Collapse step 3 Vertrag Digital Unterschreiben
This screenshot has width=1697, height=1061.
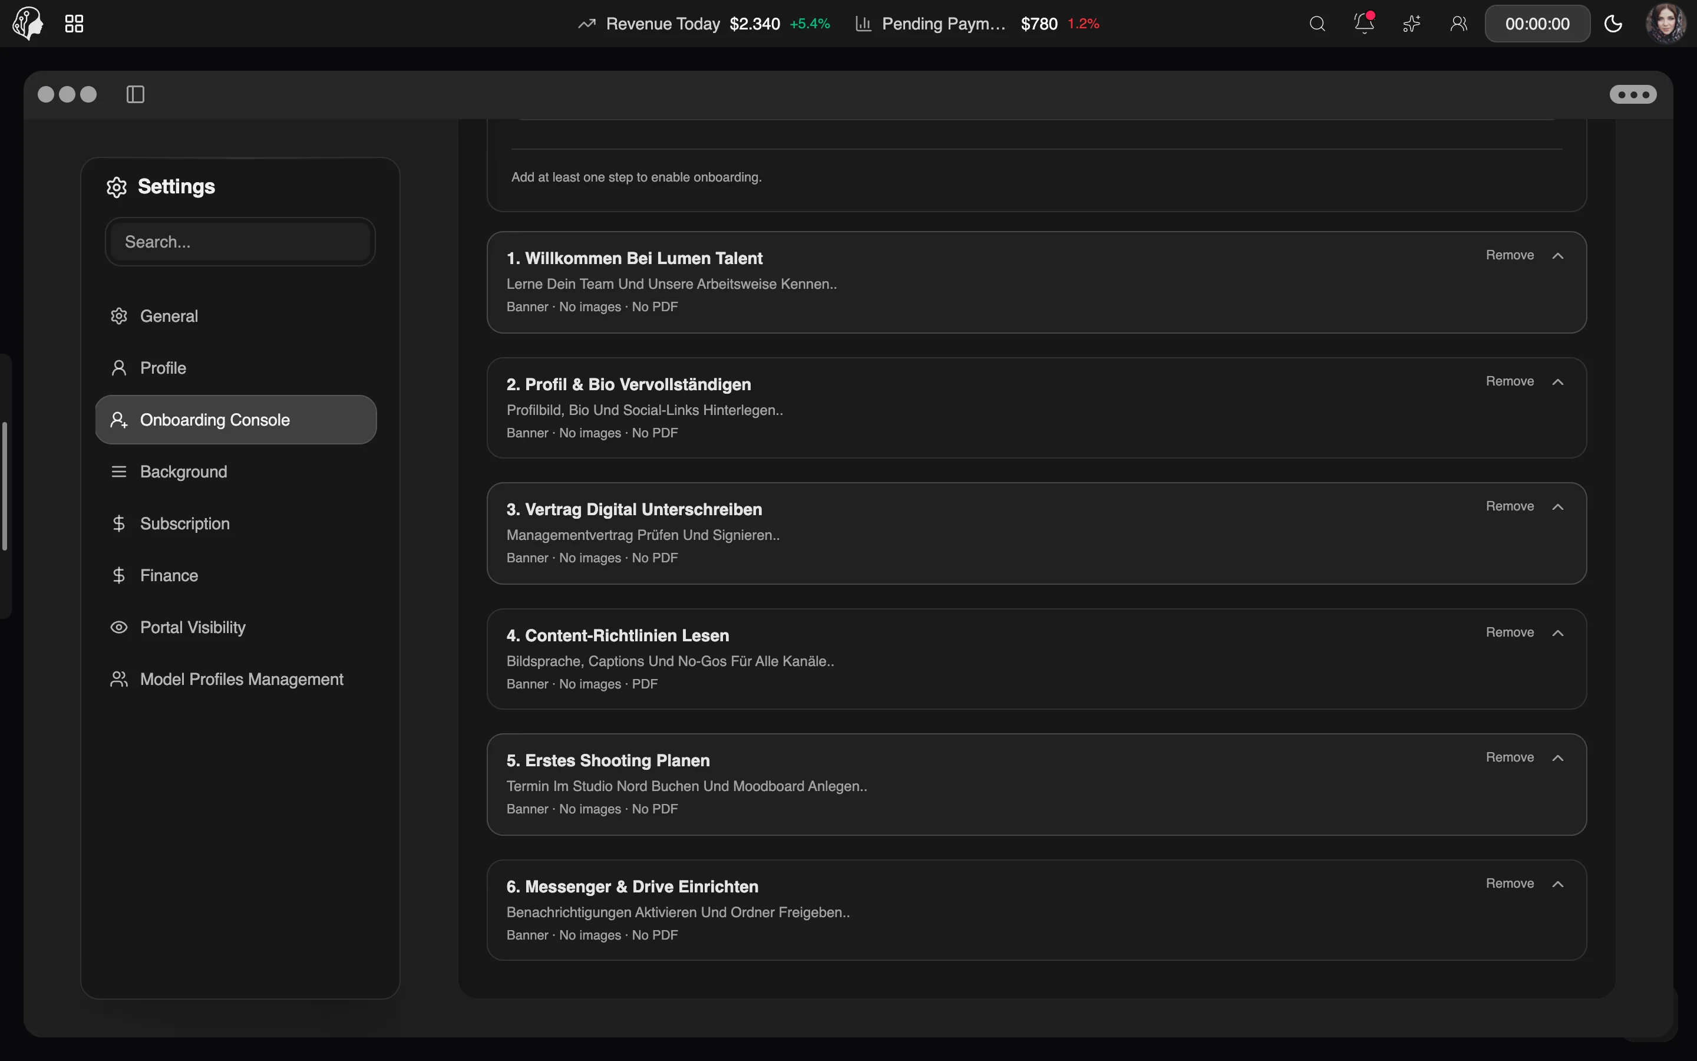(x=1557, y=507)
